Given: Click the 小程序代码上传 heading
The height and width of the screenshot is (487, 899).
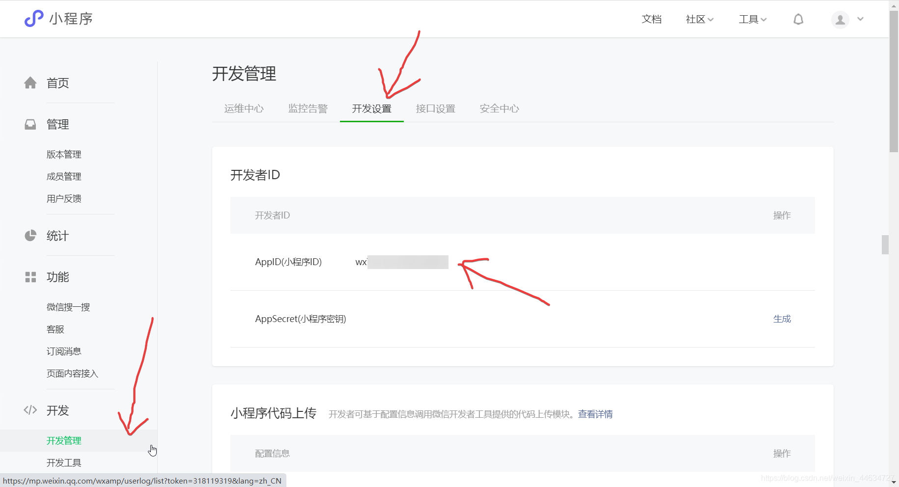Looking at the screenshot, I should (x=274, y=413).
